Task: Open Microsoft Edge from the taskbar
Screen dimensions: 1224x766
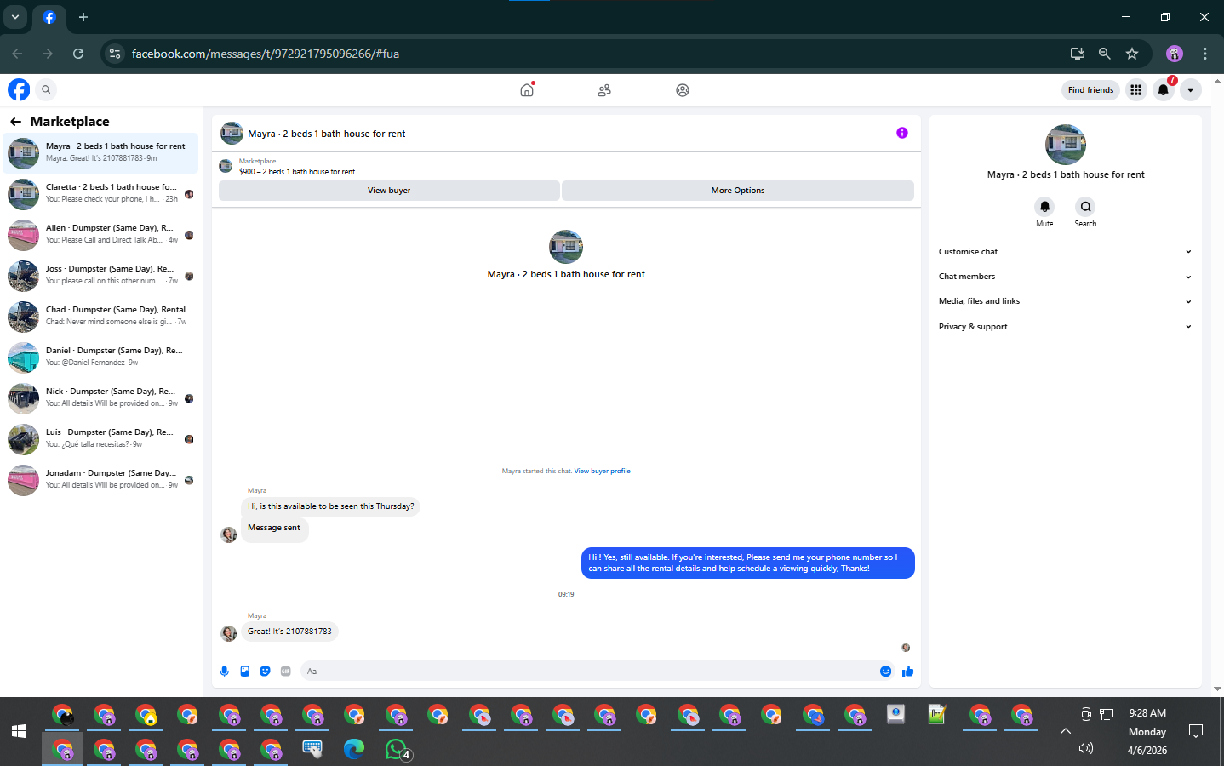Action: pyautogui.click(x=354, y=749)
